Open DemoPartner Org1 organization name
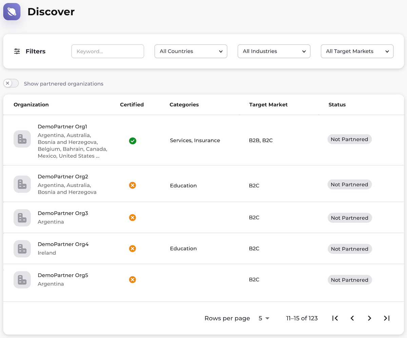Viewport: 407px width, 338px height. click(62, 126)
